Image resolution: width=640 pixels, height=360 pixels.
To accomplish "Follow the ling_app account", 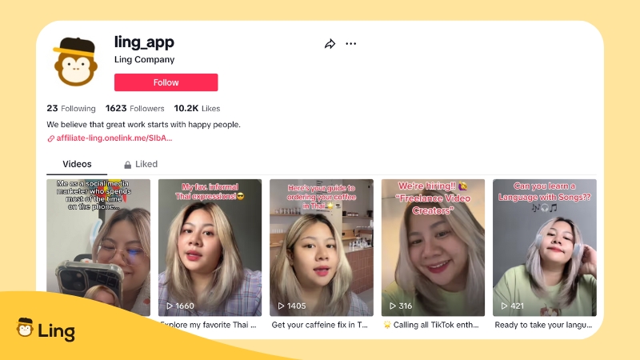I will click(x=166, y=82).
